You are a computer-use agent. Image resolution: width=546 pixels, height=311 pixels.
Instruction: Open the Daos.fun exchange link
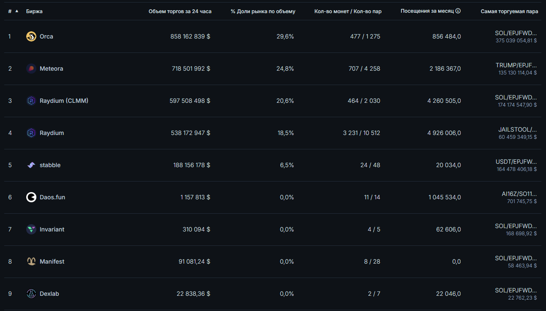tap(52, 197)
